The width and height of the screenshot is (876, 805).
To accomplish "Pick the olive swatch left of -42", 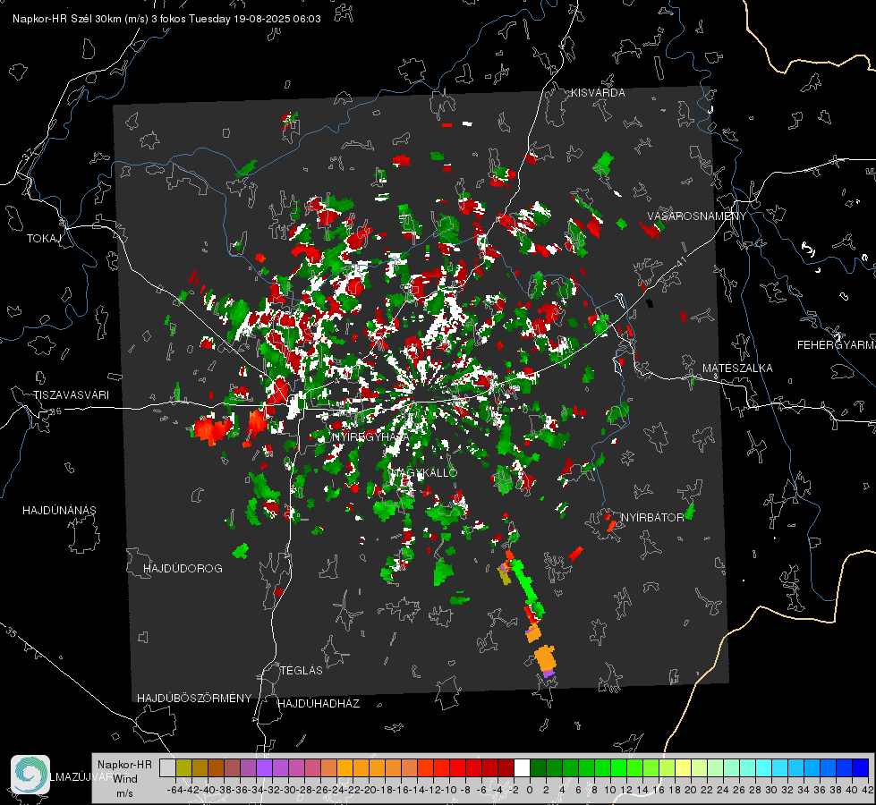I will point(183,767).
